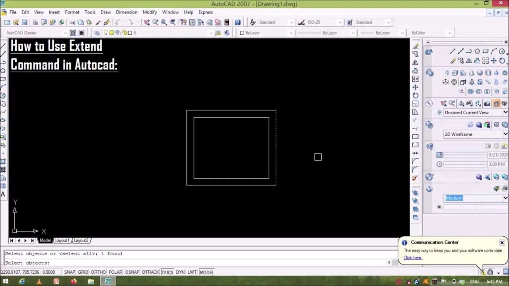
Task: Select the Multiline Text A tool
Action: 3,194
